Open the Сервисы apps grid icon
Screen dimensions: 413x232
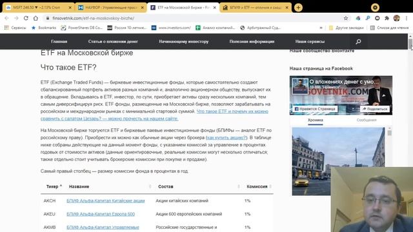[15, 28]
